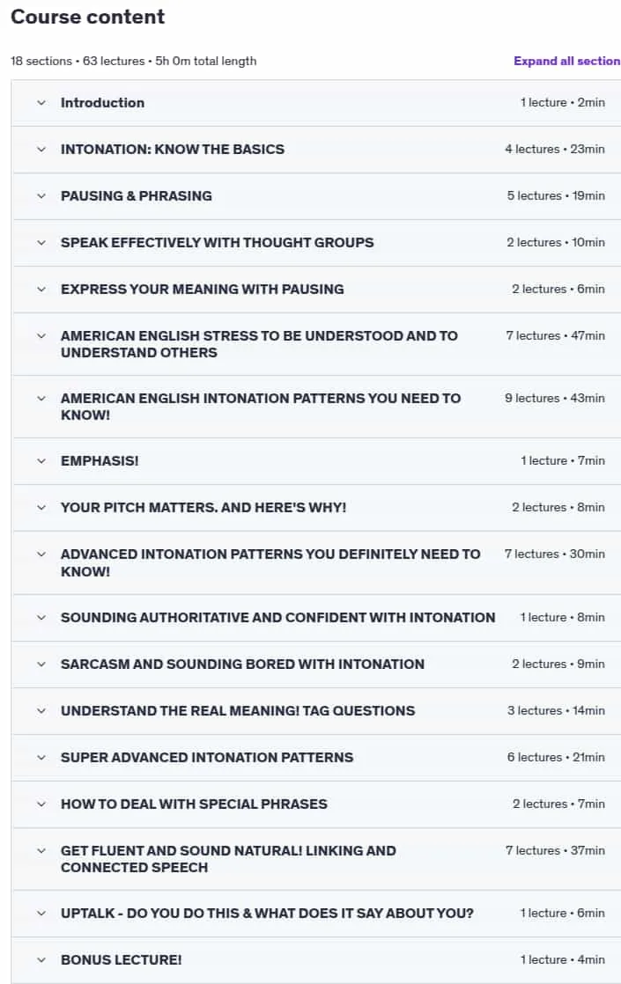Click the 7 lectures • 47min label
Screen dimensions: 621x984
[x=555, y=335]
